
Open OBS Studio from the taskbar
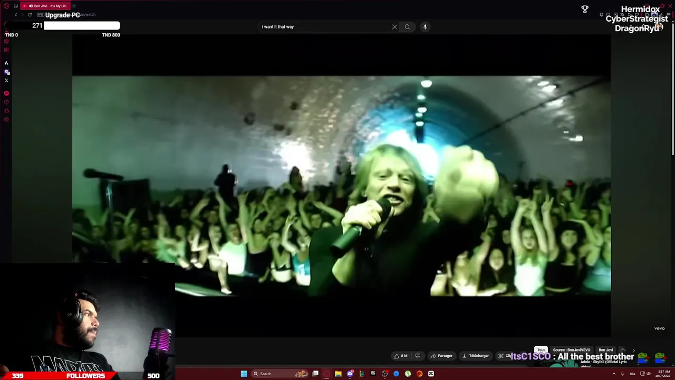pos(384,374)
